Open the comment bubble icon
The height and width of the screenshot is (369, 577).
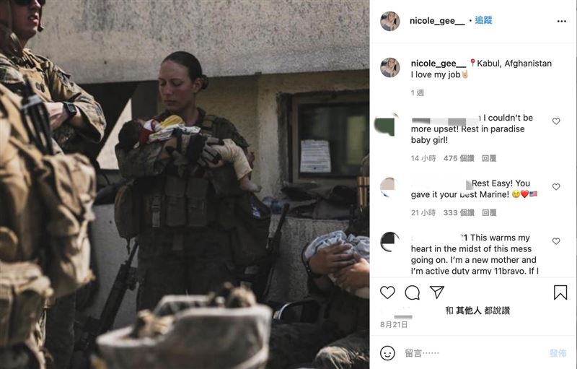click(412, 292)
